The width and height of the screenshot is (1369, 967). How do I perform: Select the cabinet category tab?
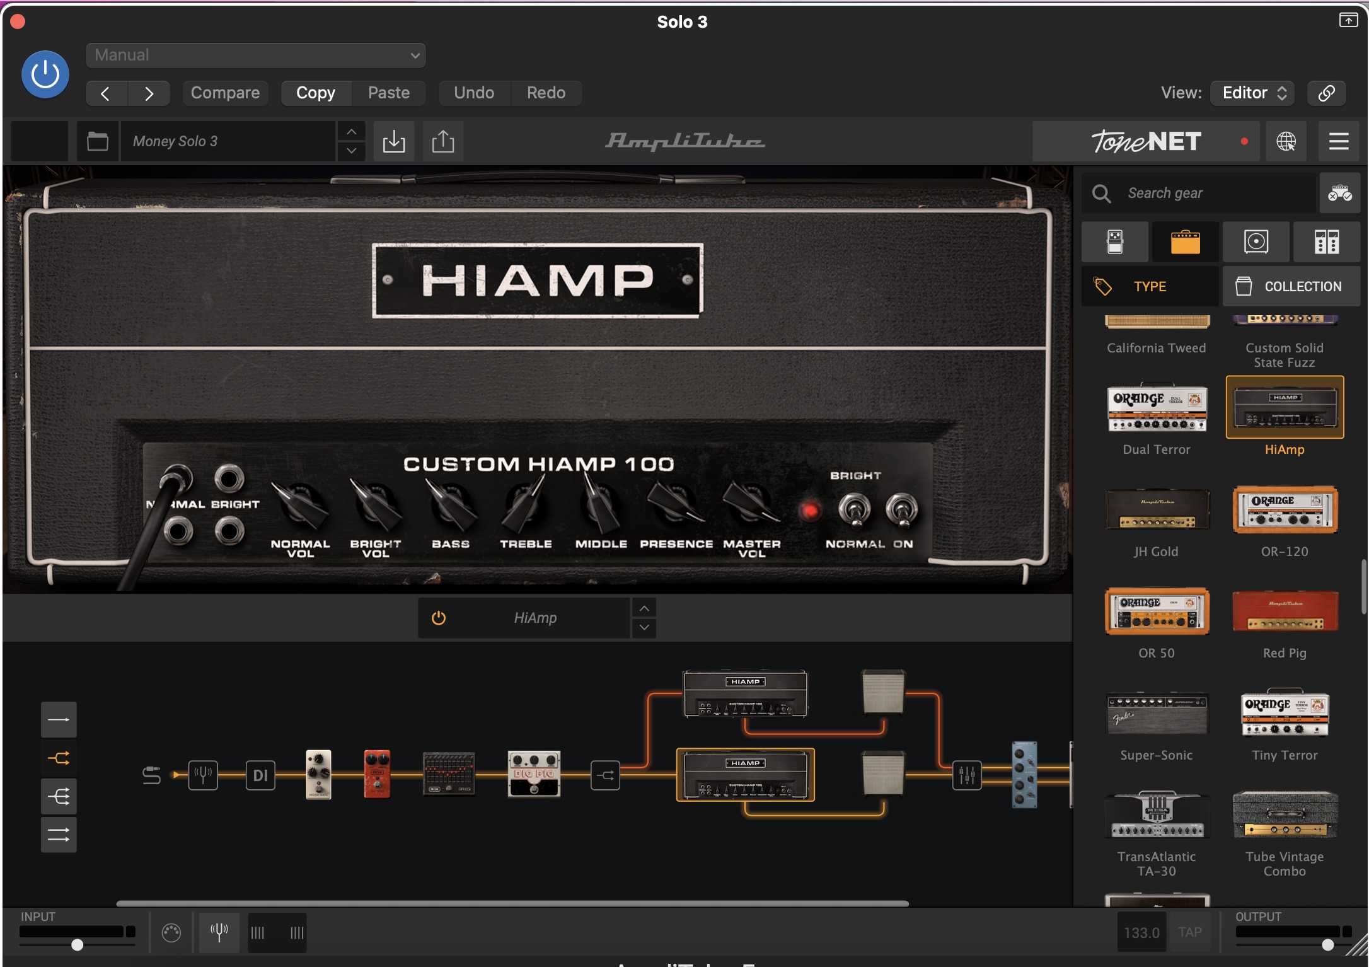[1256, 242]
